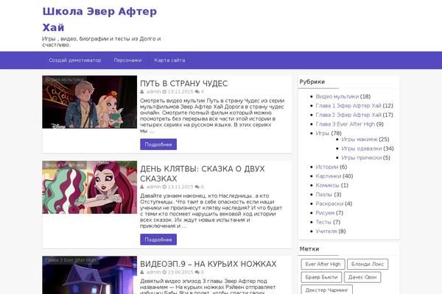Open Глава 2 Эфер Афтер Хай category
442x294 pixels.
(x=348, y=115)
